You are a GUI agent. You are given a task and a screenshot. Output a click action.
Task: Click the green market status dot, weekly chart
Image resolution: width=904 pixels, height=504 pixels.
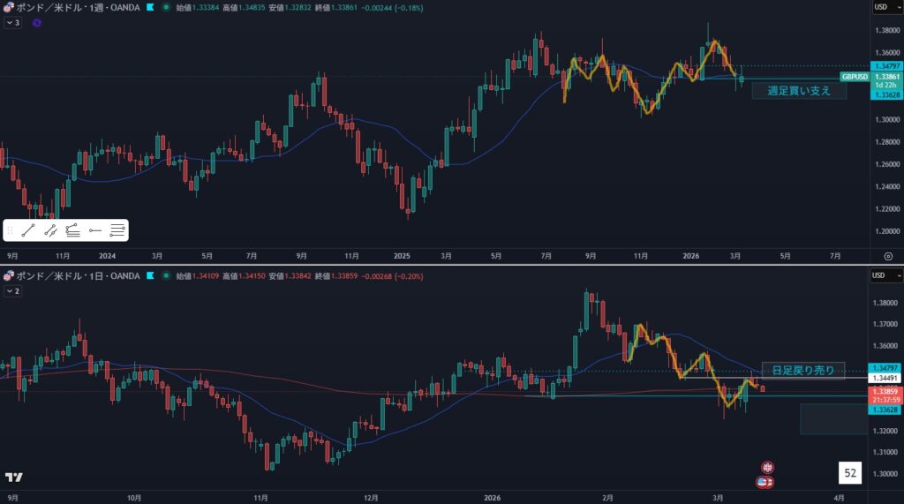pos(167,7)
